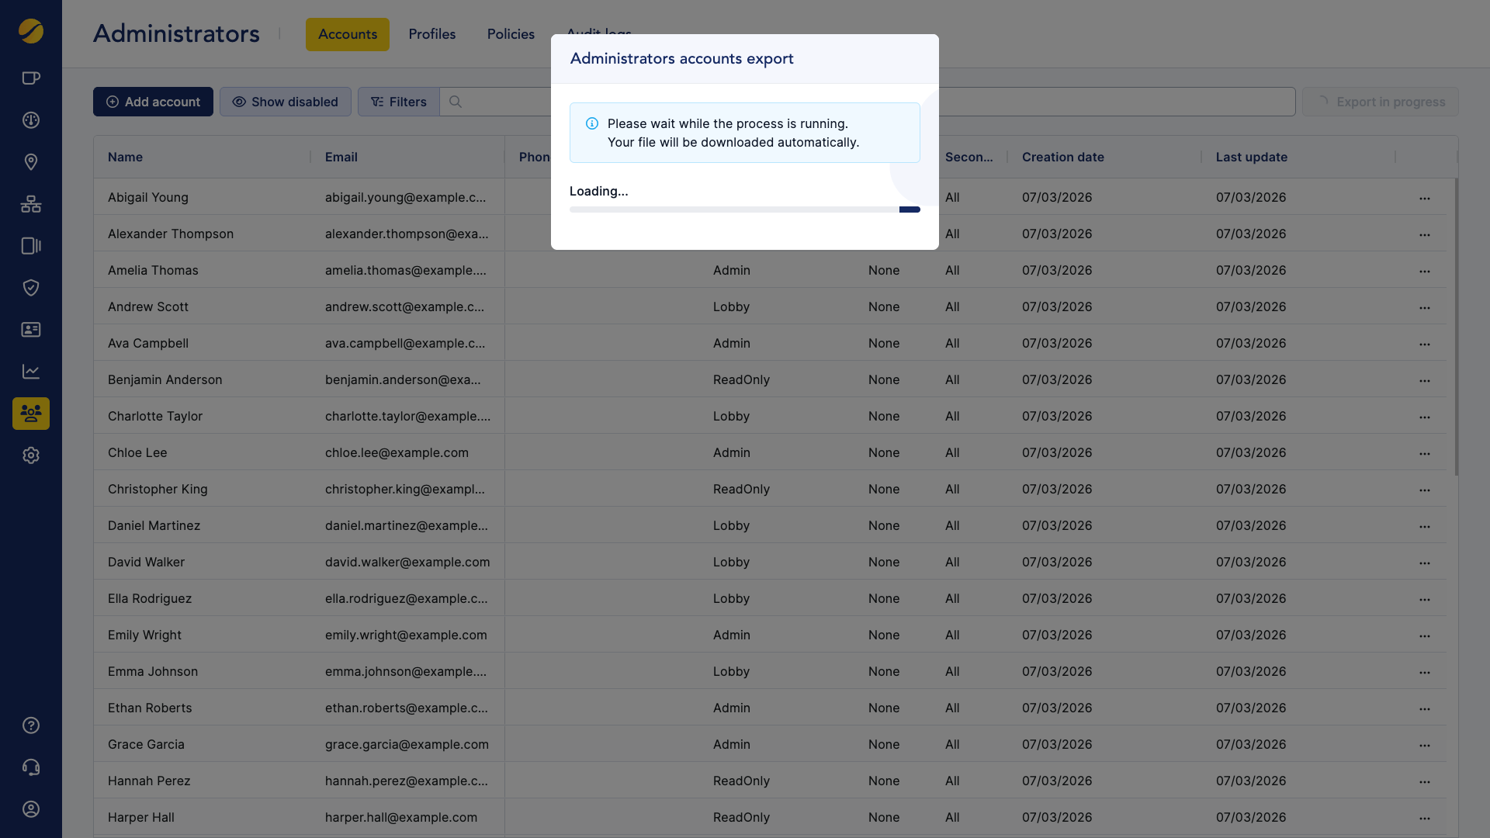Open row actions for Amelia Thomas

pos(1425,271)
